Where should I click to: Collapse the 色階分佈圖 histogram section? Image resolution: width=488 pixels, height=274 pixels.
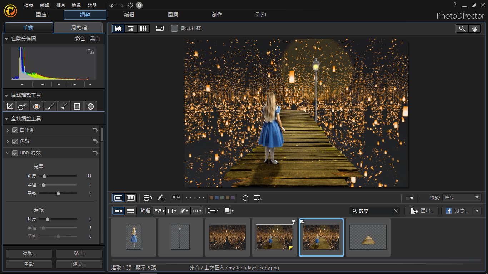(6, 39)
